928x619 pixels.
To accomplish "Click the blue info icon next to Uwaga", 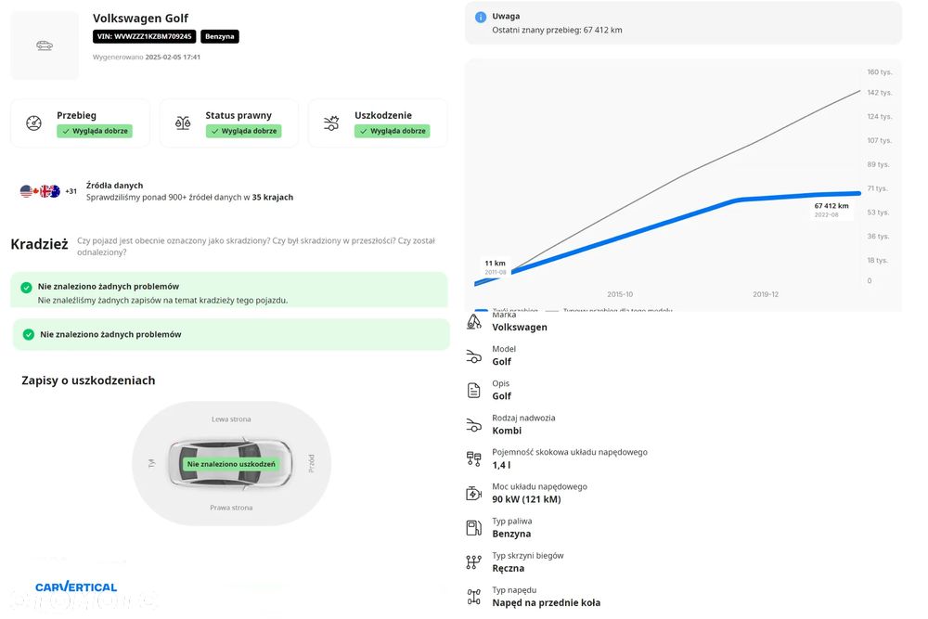I will pos(481,17).
